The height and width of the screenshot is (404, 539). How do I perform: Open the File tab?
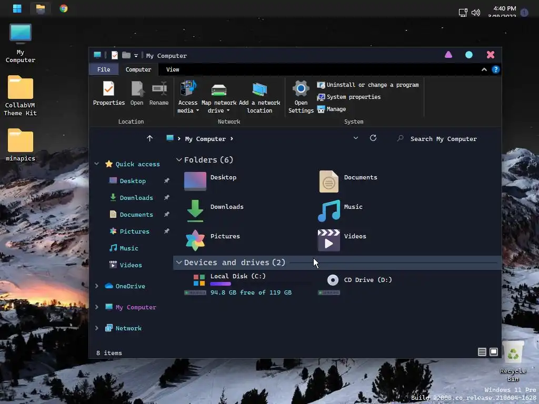pos(104,69)
